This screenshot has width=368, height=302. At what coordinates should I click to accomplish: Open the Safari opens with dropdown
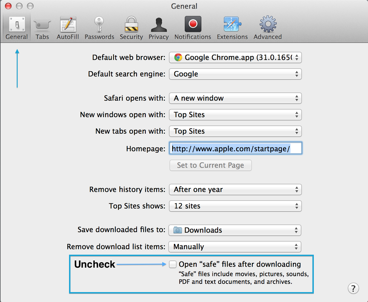pos(235,98)
